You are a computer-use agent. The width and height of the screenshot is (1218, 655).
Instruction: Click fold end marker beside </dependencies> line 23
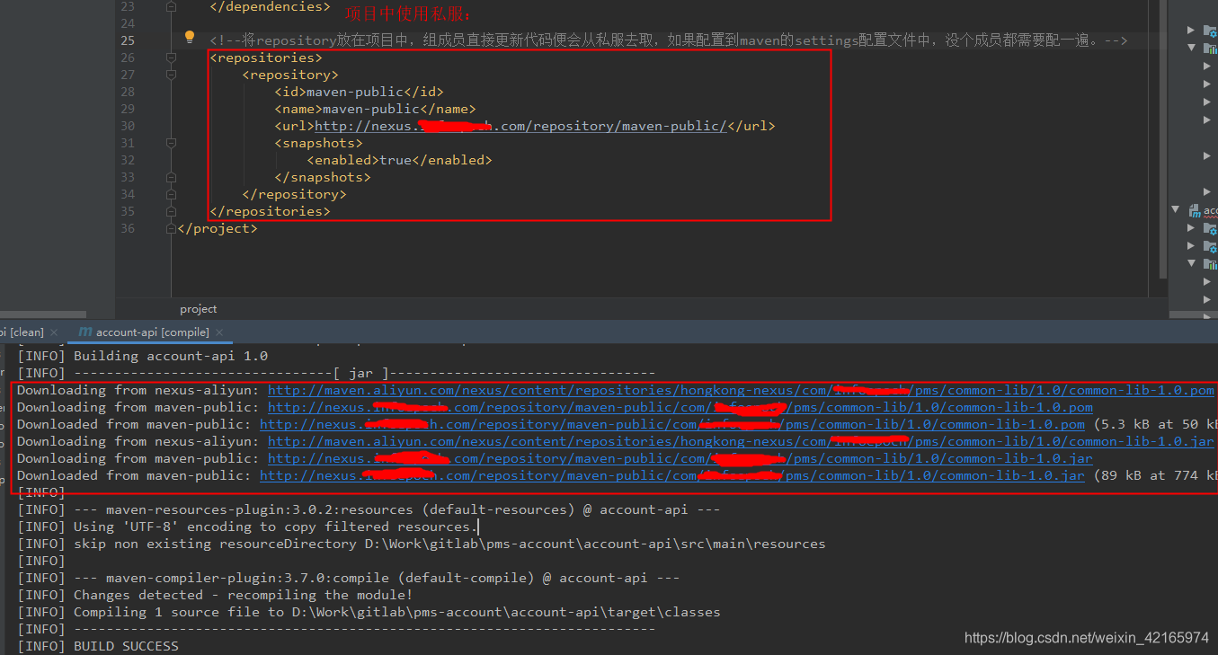(172, 6)
